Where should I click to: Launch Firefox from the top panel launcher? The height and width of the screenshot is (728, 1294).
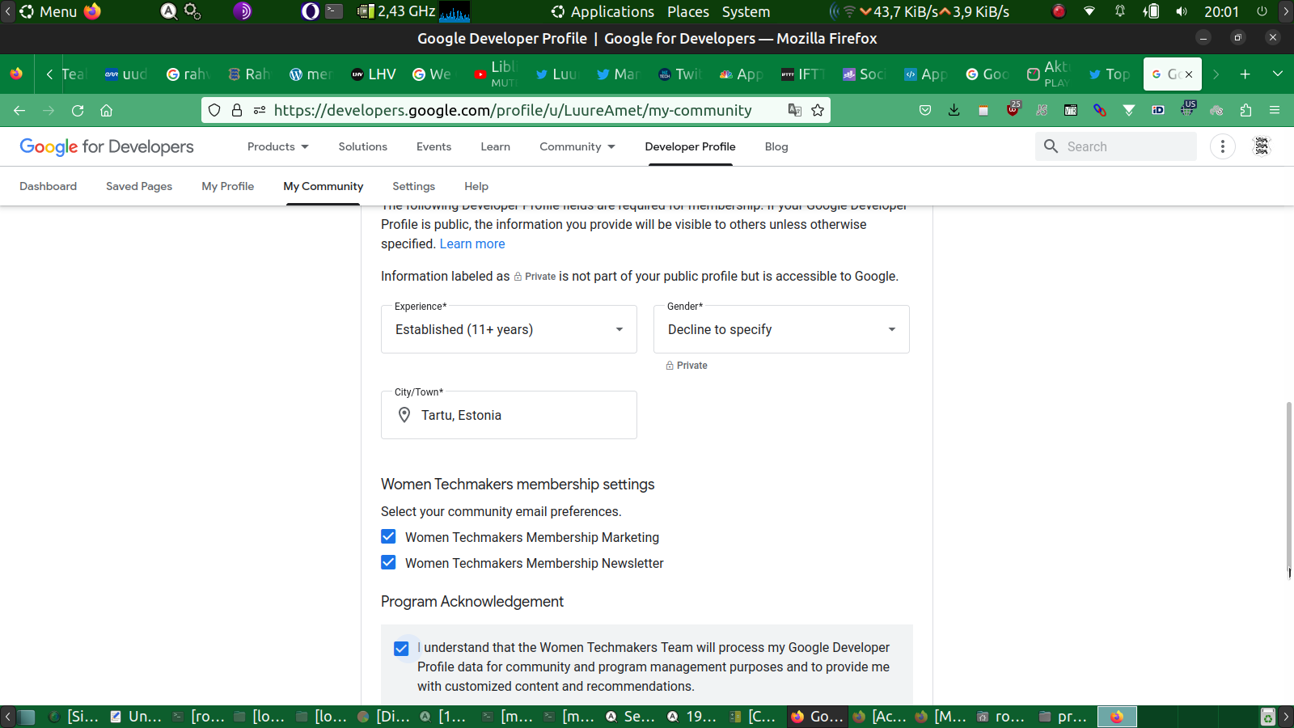pos(92,11)
